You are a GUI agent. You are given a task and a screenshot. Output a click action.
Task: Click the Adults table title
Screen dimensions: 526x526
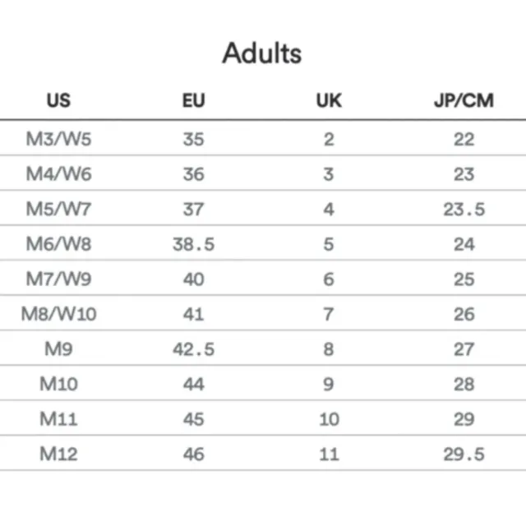click(x=262, y=53)
